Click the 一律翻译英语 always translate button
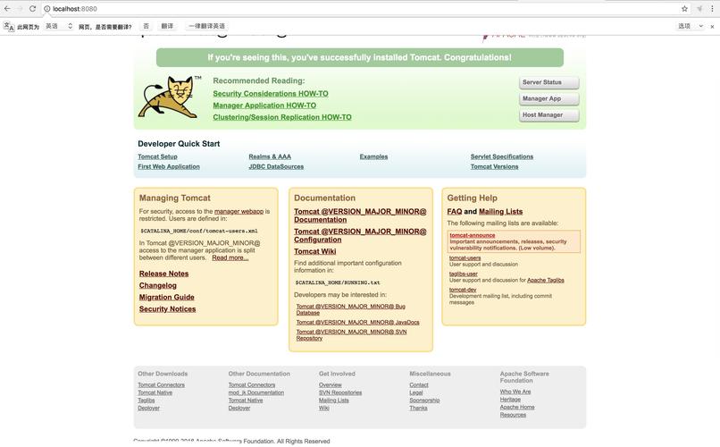 (206, 26)
